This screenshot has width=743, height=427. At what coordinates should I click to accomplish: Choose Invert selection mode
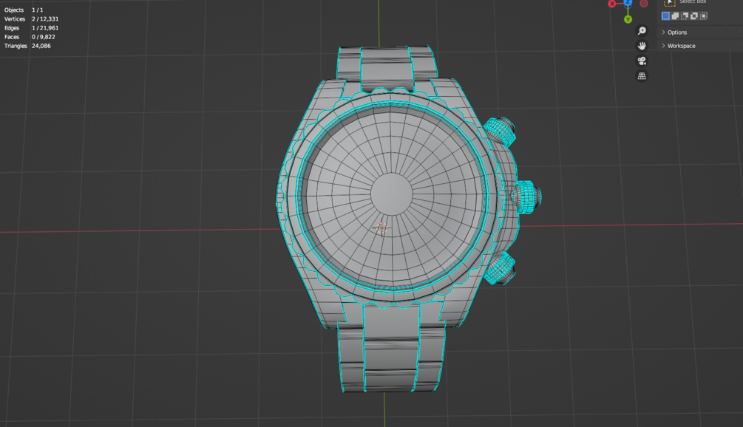click(694, 16)
